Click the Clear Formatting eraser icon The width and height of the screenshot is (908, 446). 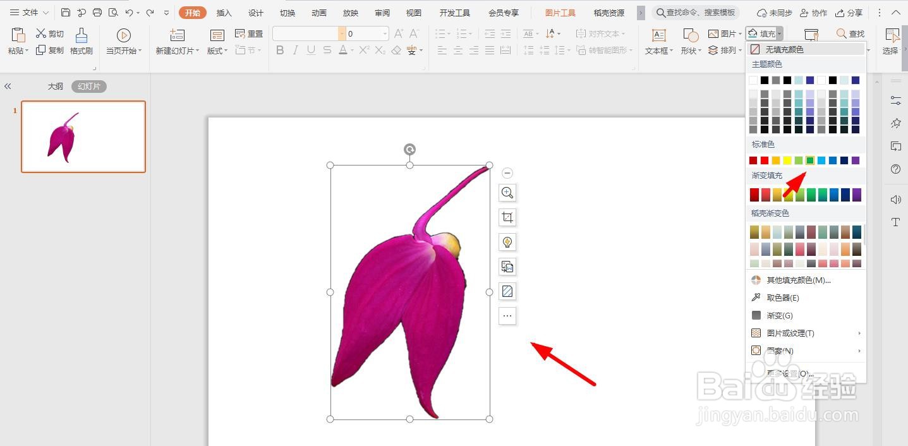pyautogui.click(x=396, y=51)
